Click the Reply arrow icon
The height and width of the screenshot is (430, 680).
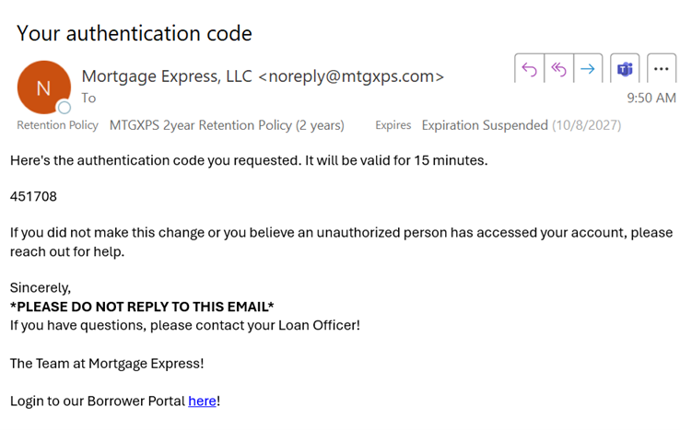pyautogui.click(x=529, y=69)
